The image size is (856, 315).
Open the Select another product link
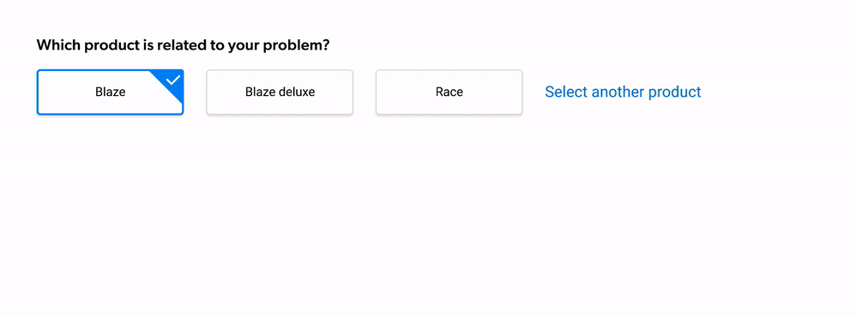click(x=623, y=92)
